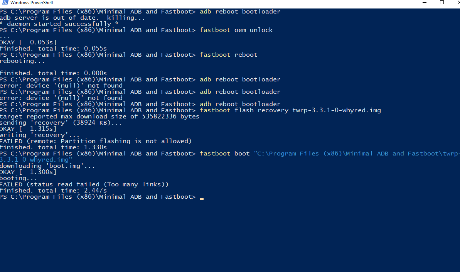Maximize the Windows PowerShell window

(442, 3)
